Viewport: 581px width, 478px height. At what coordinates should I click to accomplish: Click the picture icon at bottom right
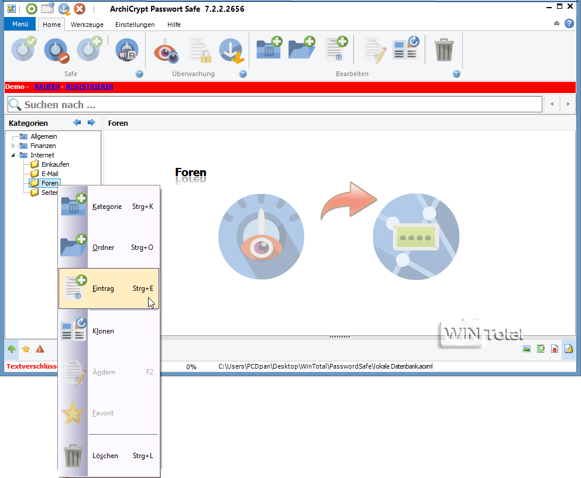click(527, 349)
